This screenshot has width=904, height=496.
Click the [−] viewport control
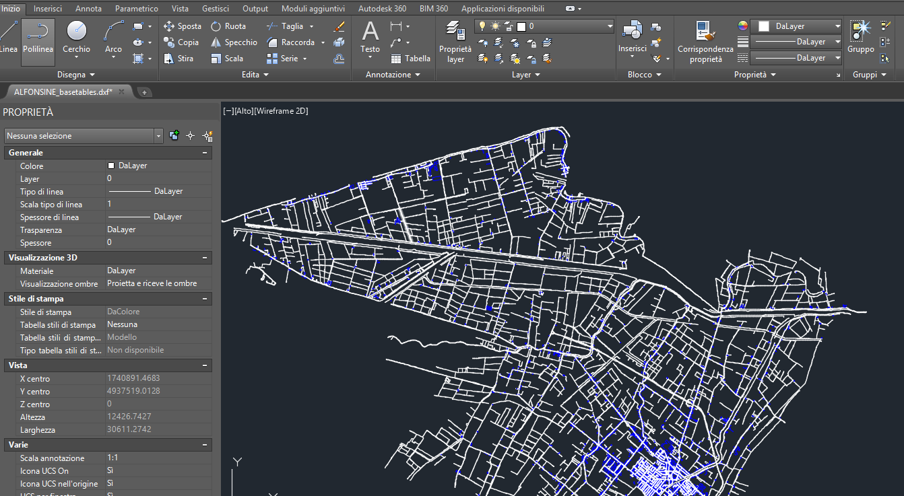click(x=228, y=111)
